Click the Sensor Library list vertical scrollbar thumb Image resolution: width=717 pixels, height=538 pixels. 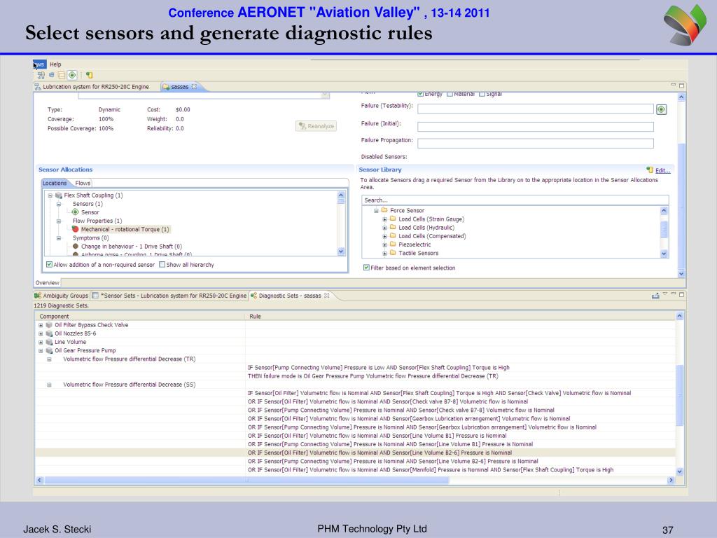[x=664, y=229]
